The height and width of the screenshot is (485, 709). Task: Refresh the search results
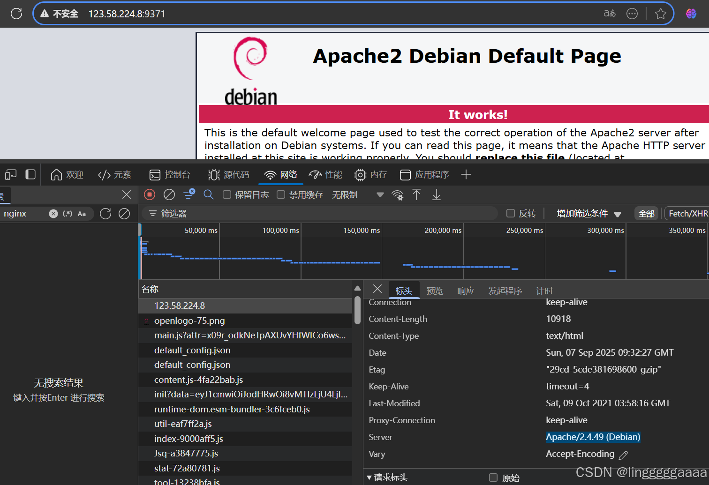[x=106, y=214]
